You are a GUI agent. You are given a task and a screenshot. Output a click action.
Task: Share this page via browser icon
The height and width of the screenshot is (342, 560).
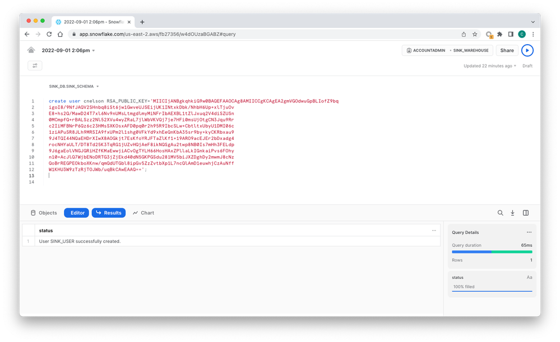point(464,34)
